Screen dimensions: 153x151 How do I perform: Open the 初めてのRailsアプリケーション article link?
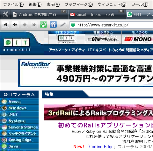(x=106, y=125)
